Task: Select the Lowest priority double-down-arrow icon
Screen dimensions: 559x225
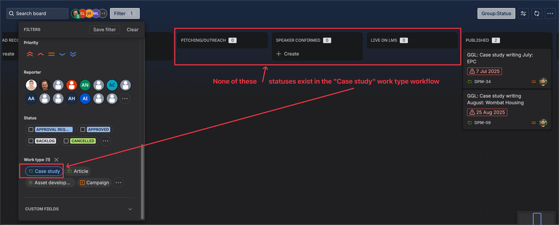Action: point(73,54)
